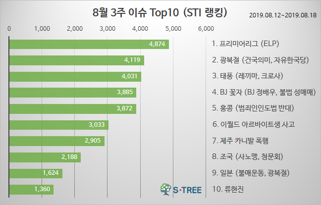Image resolution: width=321 pixels, height=205 pixels.
Task: Click the chart title '8월 3주 이슈 Top10'
Action: [136, 13]
